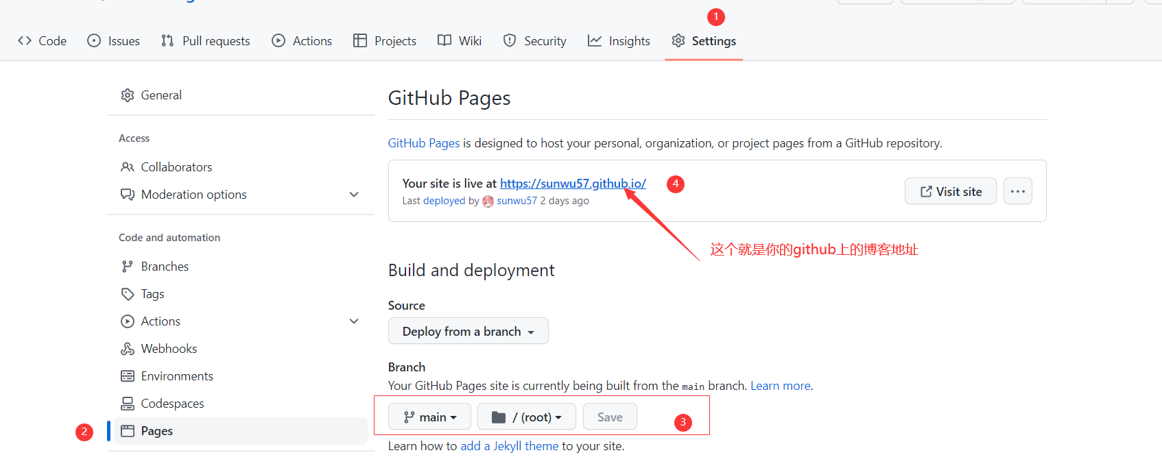Click the add a Jekyll theme link
The height and width of the screenshot is (468, 1162).
510,446
